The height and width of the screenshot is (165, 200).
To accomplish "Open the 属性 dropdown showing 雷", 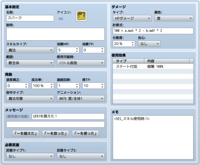I will (x=174, y=18).
